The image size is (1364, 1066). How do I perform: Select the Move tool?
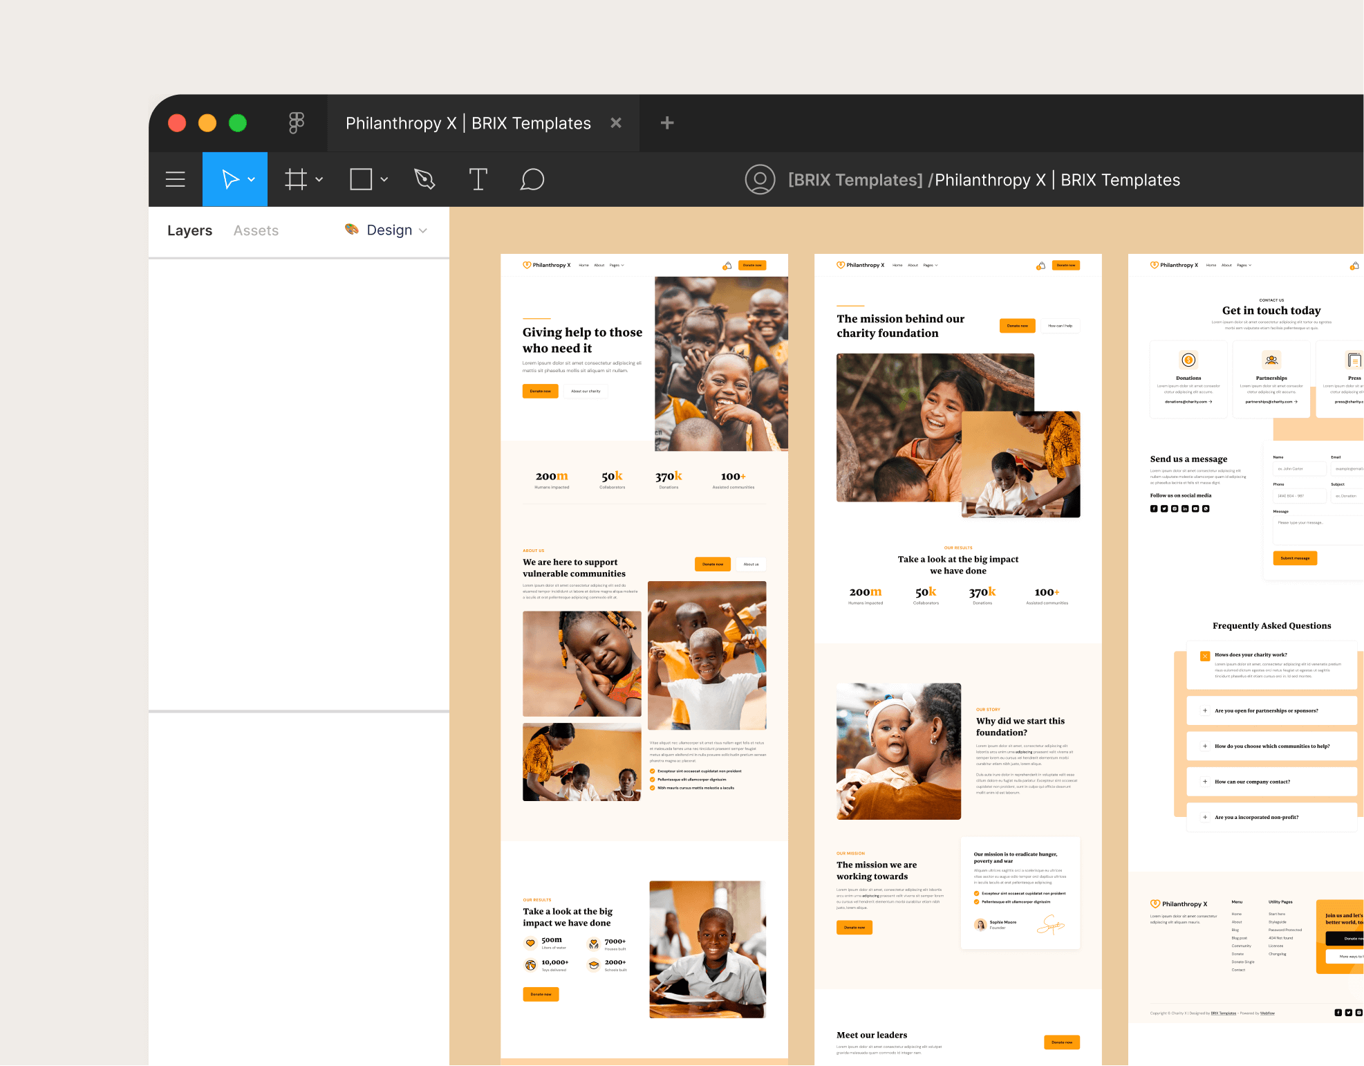[230, 179]
